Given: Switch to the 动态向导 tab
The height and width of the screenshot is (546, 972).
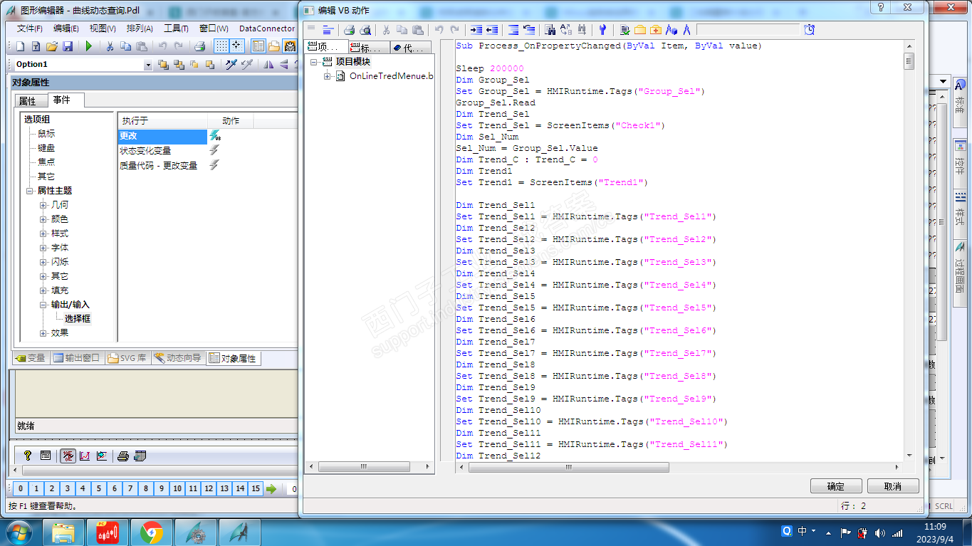Looking at the screenshot, I should click(x=178, y=358).
